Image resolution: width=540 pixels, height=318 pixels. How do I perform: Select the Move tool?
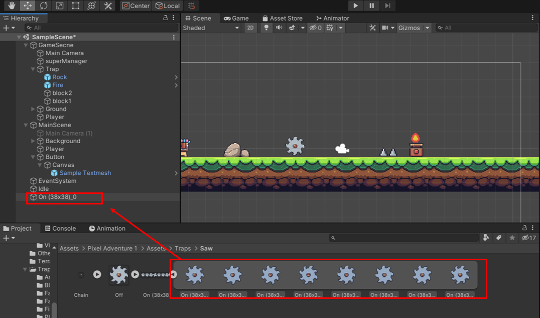[28, 6]
